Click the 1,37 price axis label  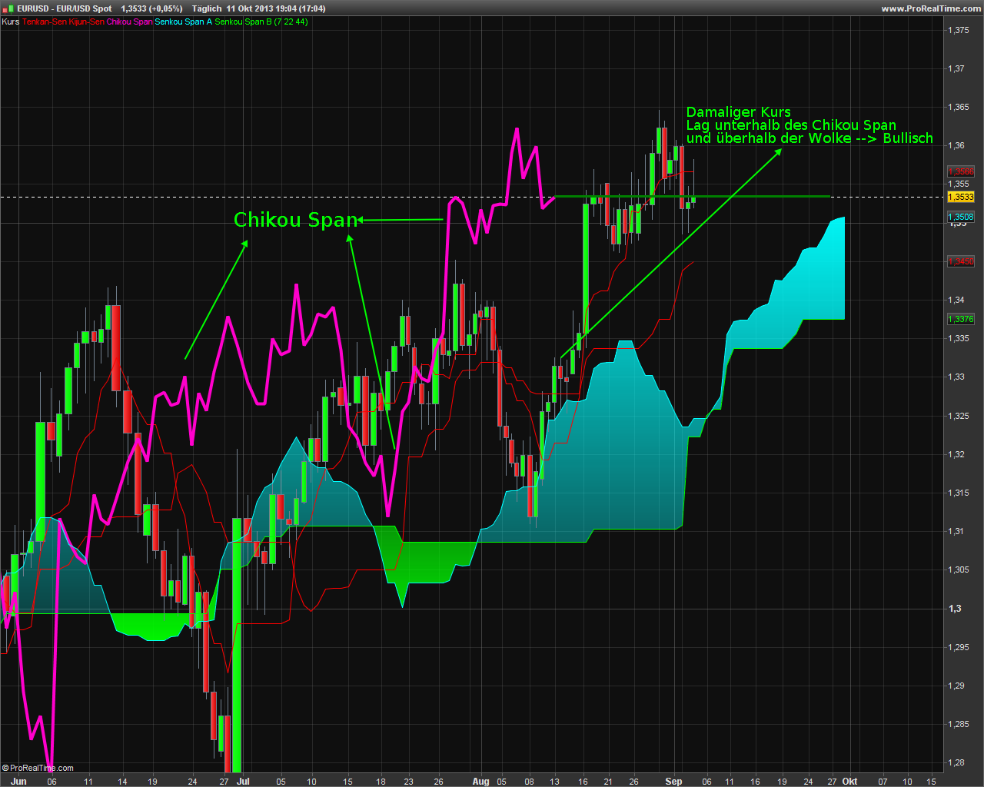956,68
